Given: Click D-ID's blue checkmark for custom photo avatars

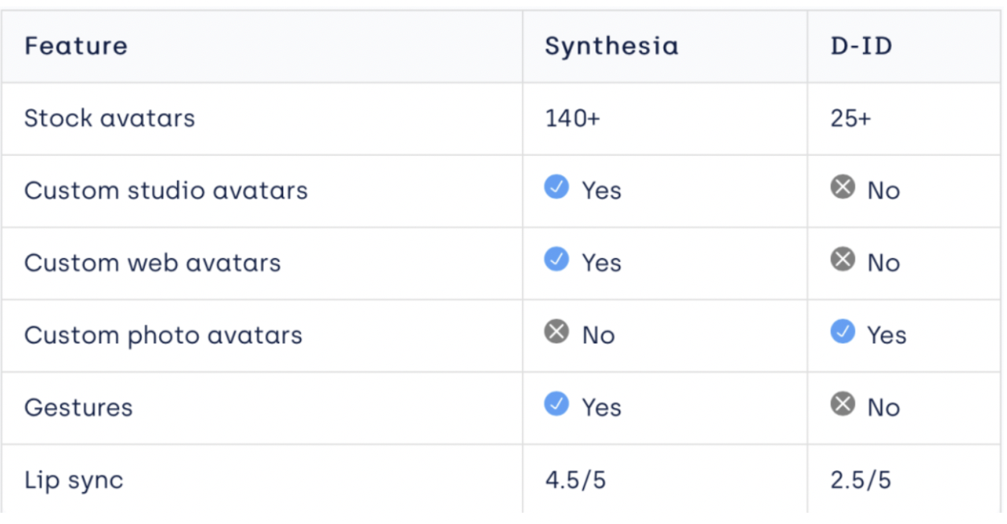Looking at the screenshot, I should 842,332.
